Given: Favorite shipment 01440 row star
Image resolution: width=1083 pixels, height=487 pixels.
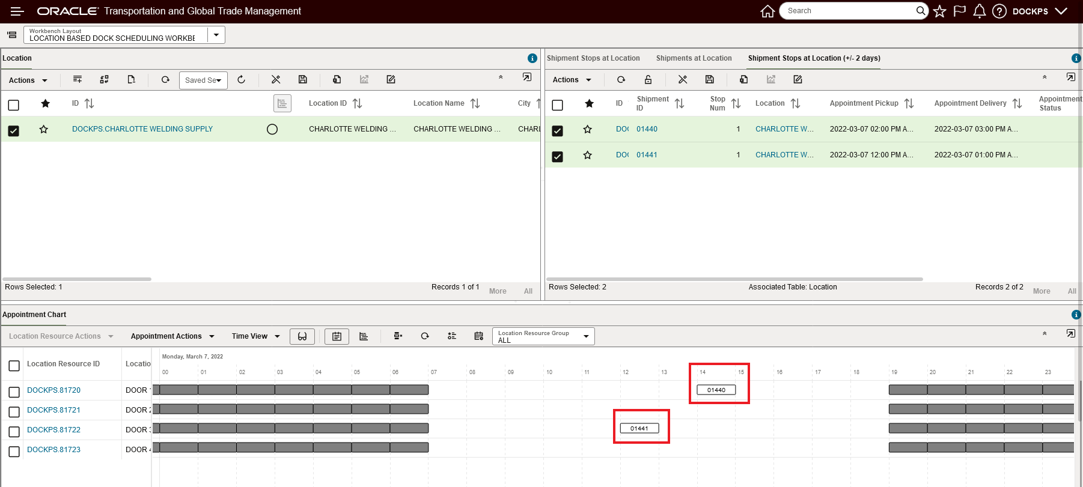Looking at the screenshot, I should coord(588,129).
